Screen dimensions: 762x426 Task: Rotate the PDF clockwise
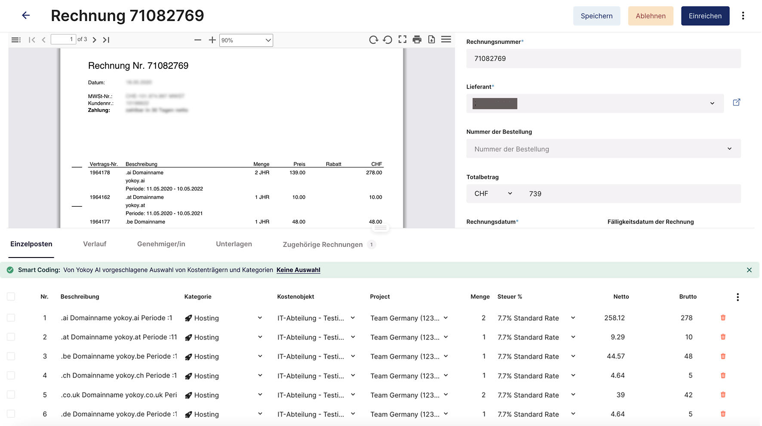click(373, 40)
